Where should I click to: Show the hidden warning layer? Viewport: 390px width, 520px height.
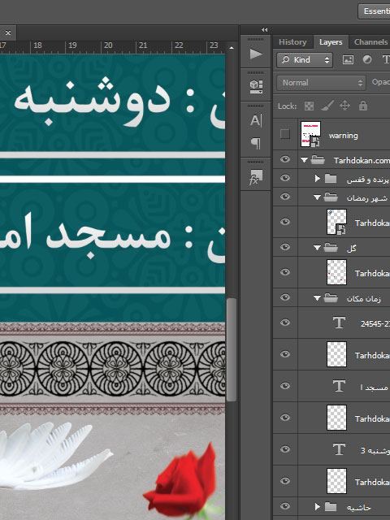pyautogui.click(x=285, y=134)
